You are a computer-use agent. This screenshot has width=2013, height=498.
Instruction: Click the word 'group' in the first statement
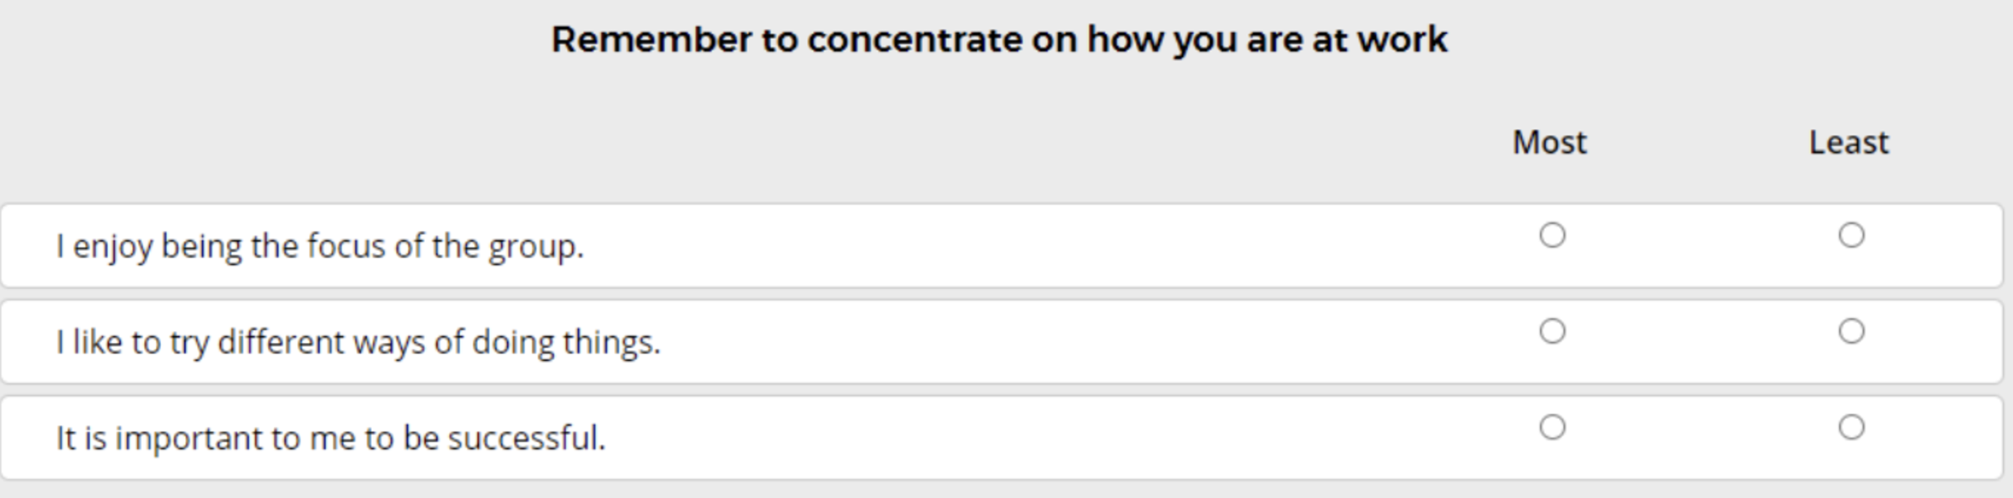coord(534,247)
